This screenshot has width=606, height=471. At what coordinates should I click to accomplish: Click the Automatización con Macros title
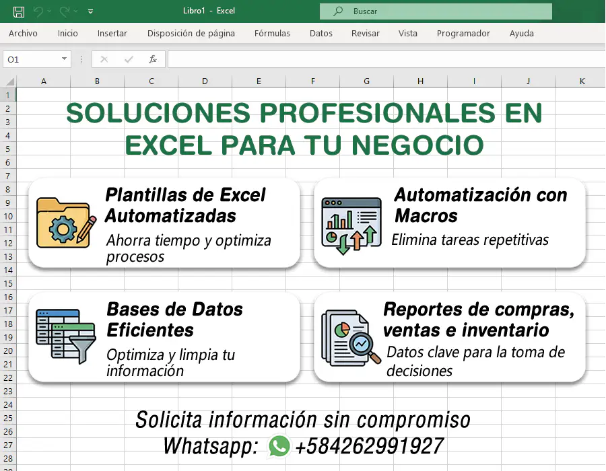coord(481,205)
